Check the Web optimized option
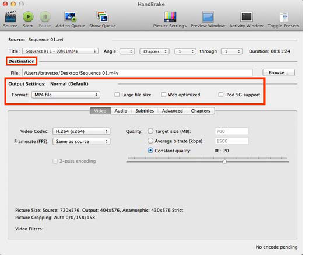The width and height of the screenshot is (309, 255). coord(164,95)
